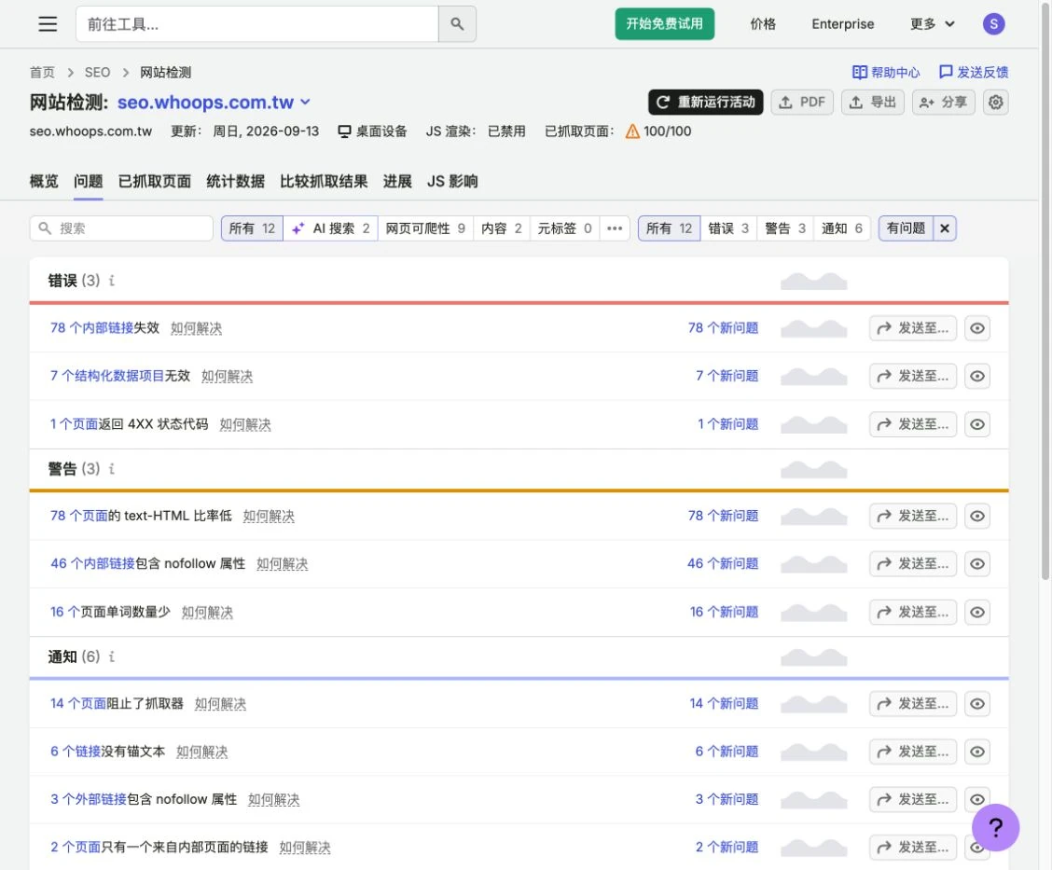Clear the 有问题 filter with X
Screen dimensions: 1052x870
tap(945, 228)
